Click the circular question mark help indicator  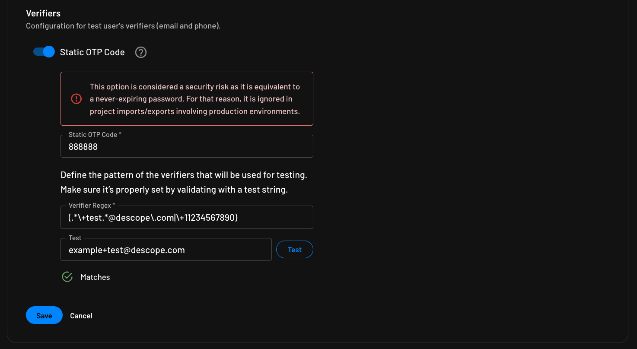click(140, 52)
